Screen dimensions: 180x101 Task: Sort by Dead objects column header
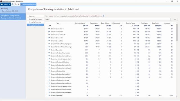(x=105, y=23)
